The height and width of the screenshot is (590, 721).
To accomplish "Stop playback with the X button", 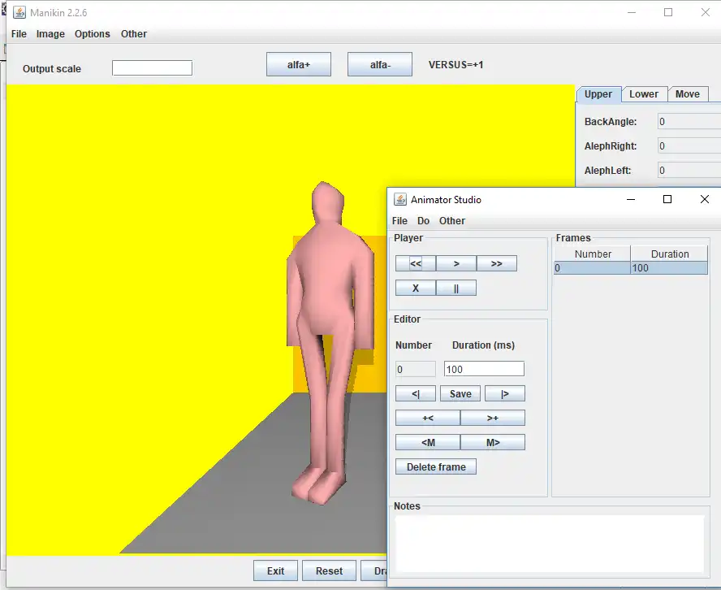I will (416, 288).
